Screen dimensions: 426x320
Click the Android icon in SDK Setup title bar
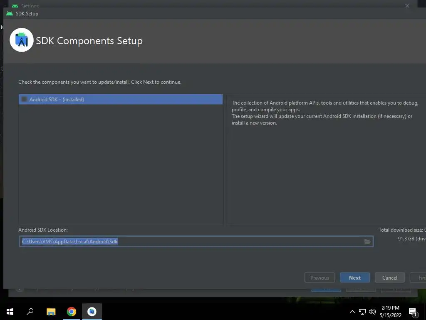(x=10, y=13)
